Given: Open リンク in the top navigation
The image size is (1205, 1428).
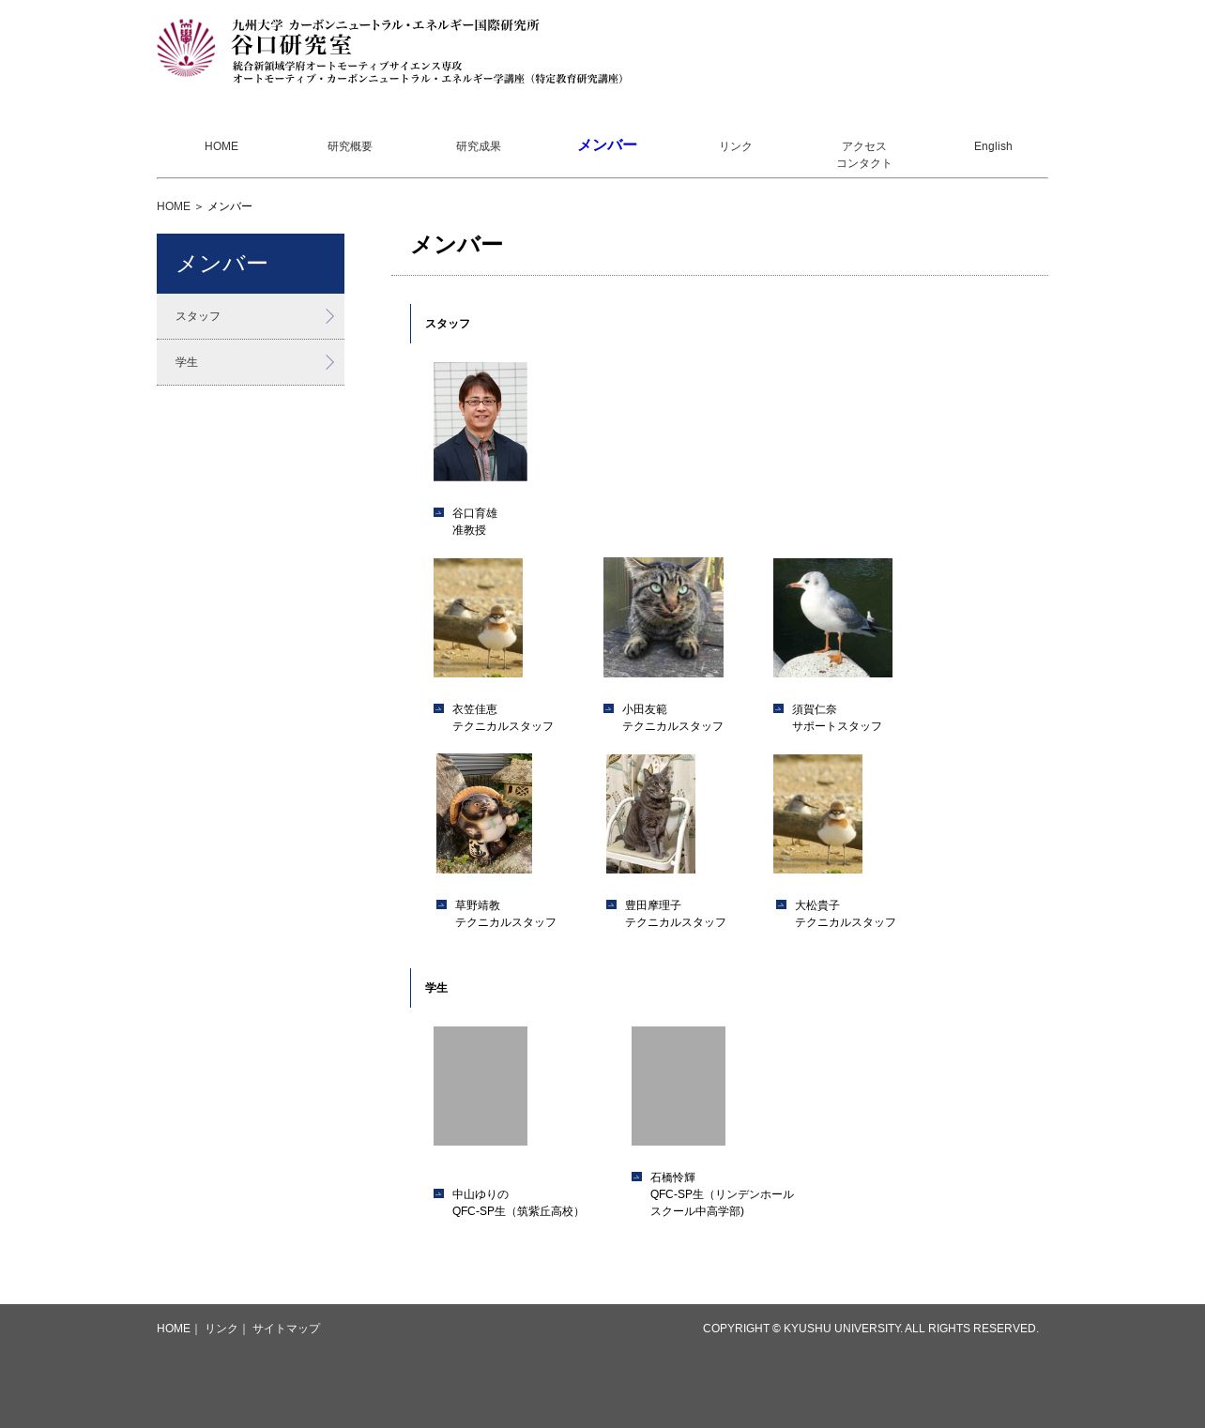Looking at the screenshot, I should pos(736,146).
